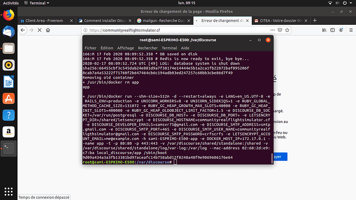
Task: Select the Terminal icon in the dock
Action: (x=9, y=148)
